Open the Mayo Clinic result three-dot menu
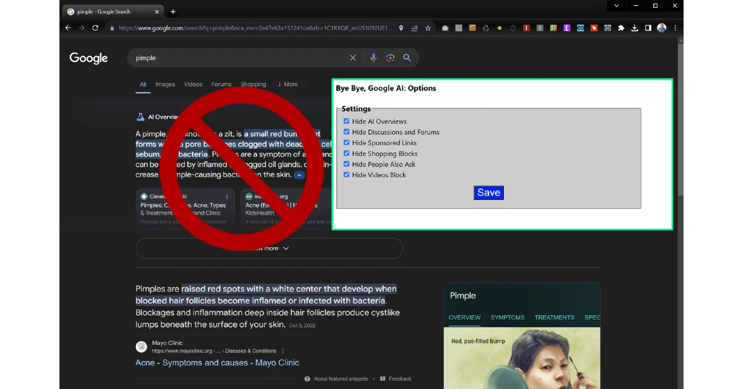 coord(282,351)
